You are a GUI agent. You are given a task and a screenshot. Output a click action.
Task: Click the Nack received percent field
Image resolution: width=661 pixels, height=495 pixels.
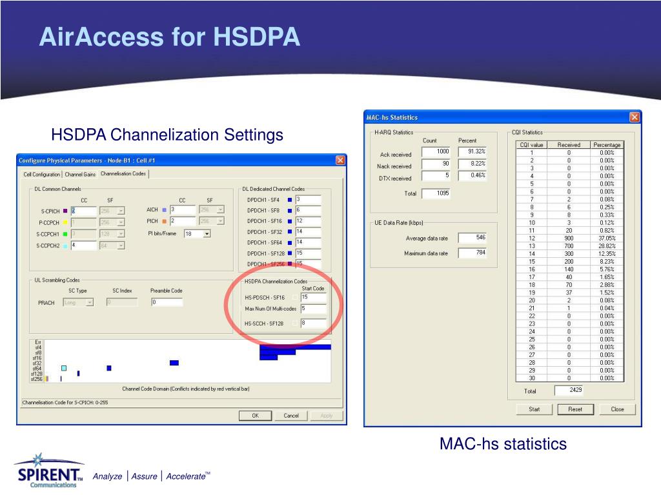(x=473, y=164)
